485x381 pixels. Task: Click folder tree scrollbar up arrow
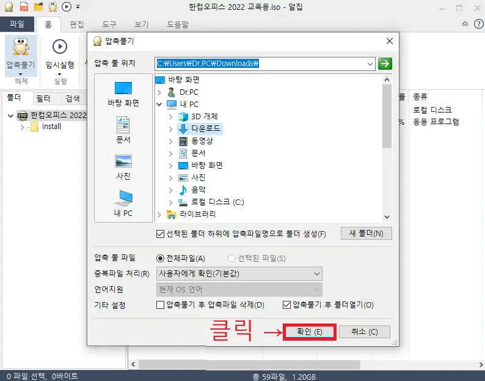387,80
